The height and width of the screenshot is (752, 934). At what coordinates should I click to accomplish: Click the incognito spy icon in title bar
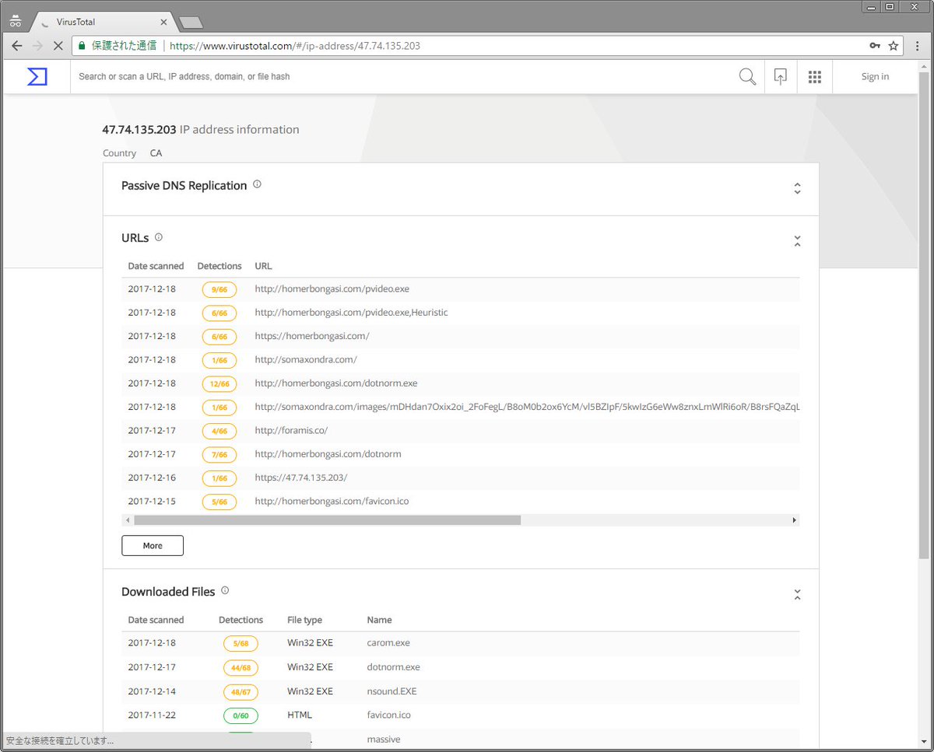tap(16, 21)
